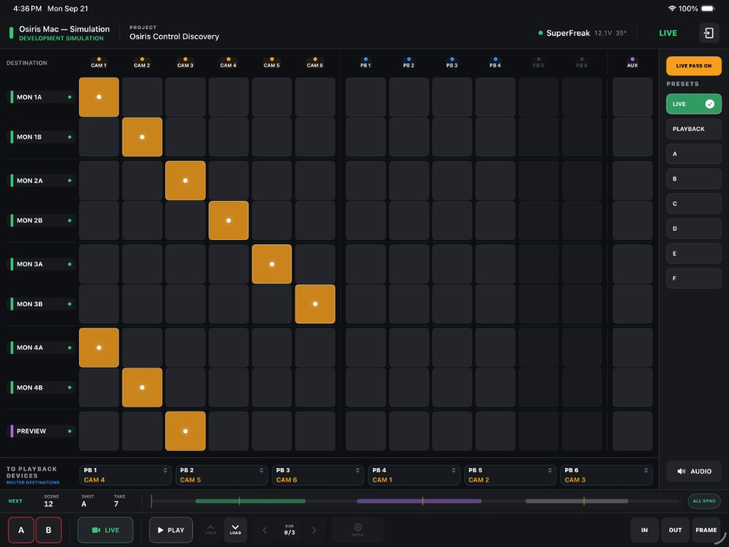The width and height of the screenshot is (729, 547).
Task: Toggle PREVIEW to CAM 3 crosspoint
Action: point(185,431)
